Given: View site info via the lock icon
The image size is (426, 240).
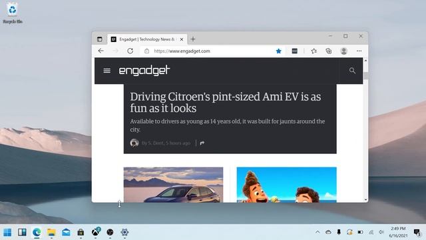Looking at the screenshot, I should click(x=146, y=51).
